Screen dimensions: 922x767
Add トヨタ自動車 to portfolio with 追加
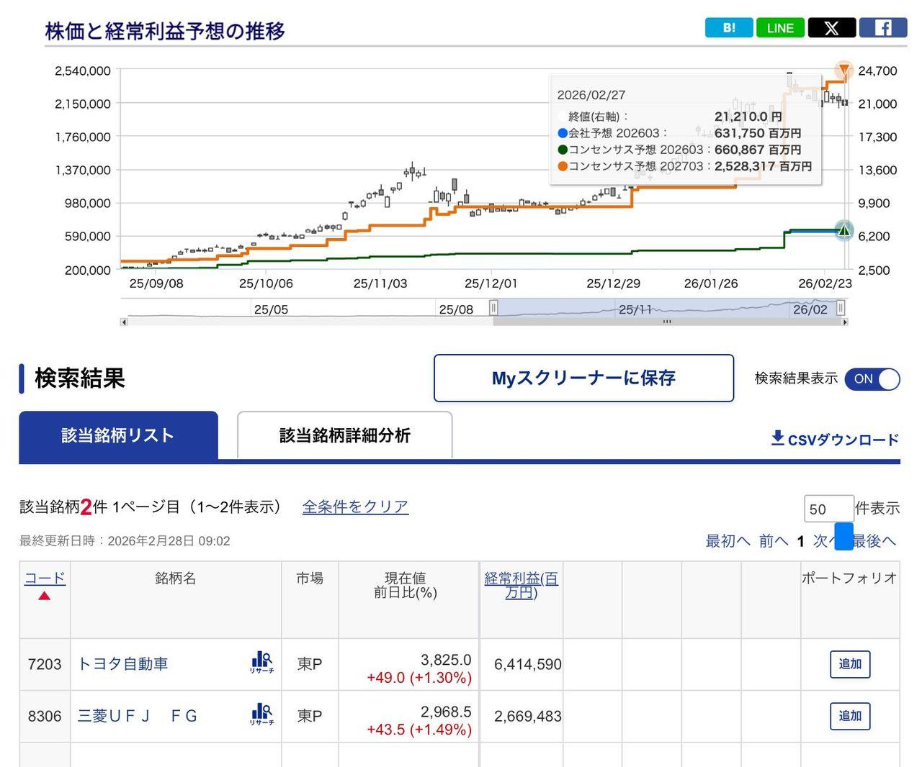click(850, 664)
